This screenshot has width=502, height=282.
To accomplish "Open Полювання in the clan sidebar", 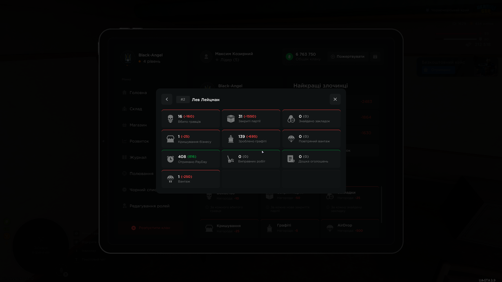I will pyautogui.click(x=142, y=174).
